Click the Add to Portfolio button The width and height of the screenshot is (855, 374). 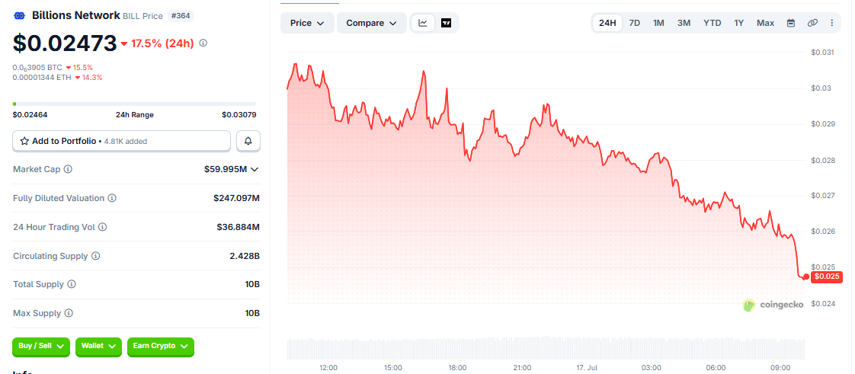point(122,141)
